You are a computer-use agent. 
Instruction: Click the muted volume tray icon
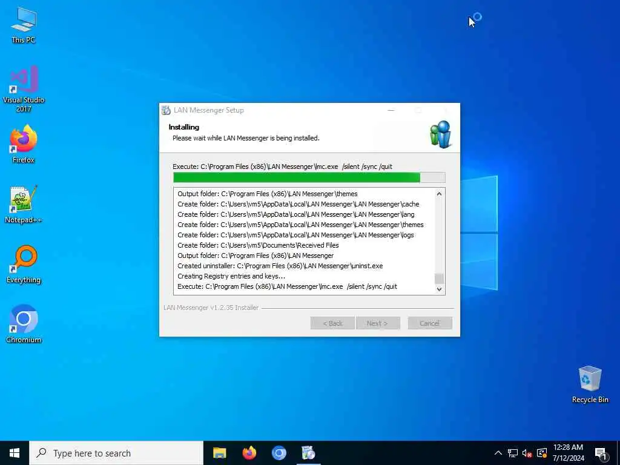coord(527,453)
